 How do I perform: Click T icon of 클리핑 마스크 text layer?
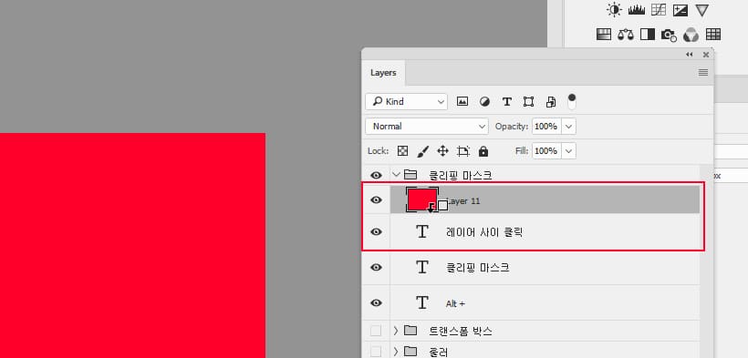(x=422, y=268)
